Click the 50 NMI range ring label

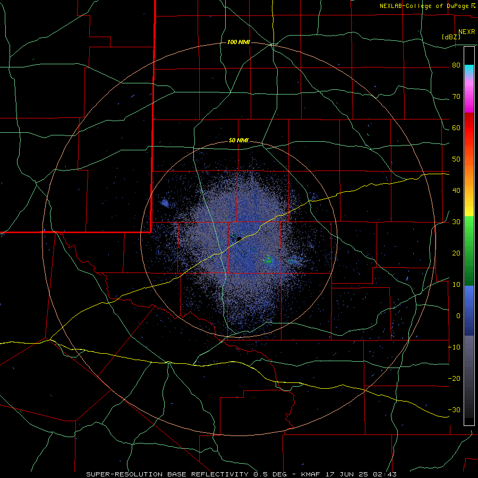click(x=238, y=141)
